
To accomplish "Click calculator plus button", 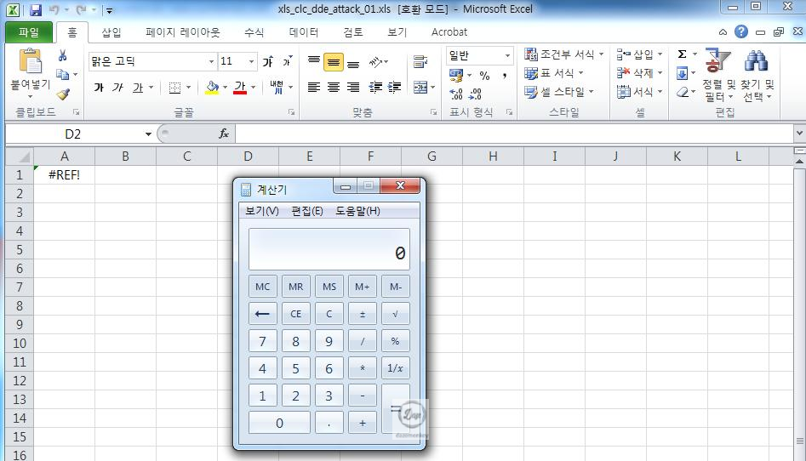I will point(363,423).
